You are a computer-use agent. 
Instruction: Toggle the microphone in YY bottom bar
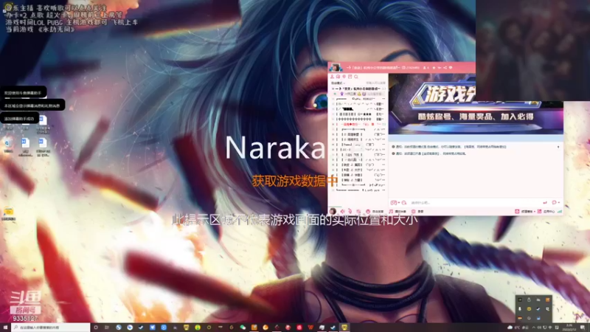(350, 212)
